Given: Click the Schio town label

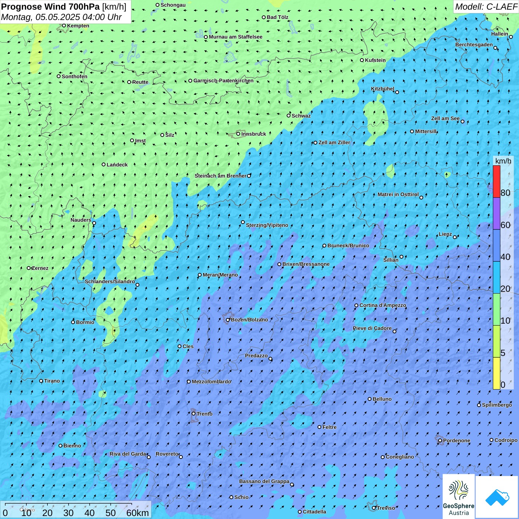Looking at the screenshot, I should [x=241, y=497].
